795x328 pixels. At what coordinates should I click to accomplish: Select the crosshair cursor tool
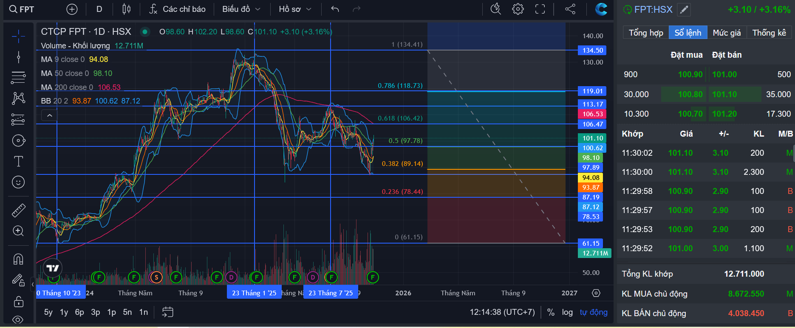18,36
